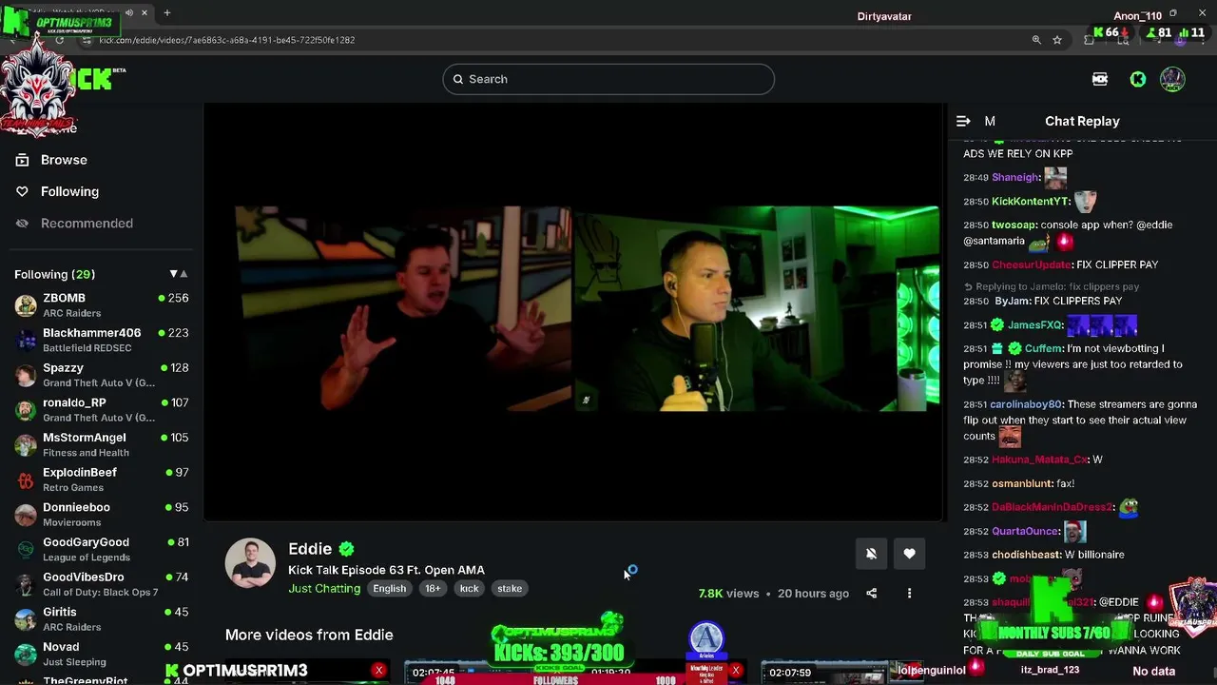Open the Just Chatting category link
1217x685 pixels.
point(324,588)
